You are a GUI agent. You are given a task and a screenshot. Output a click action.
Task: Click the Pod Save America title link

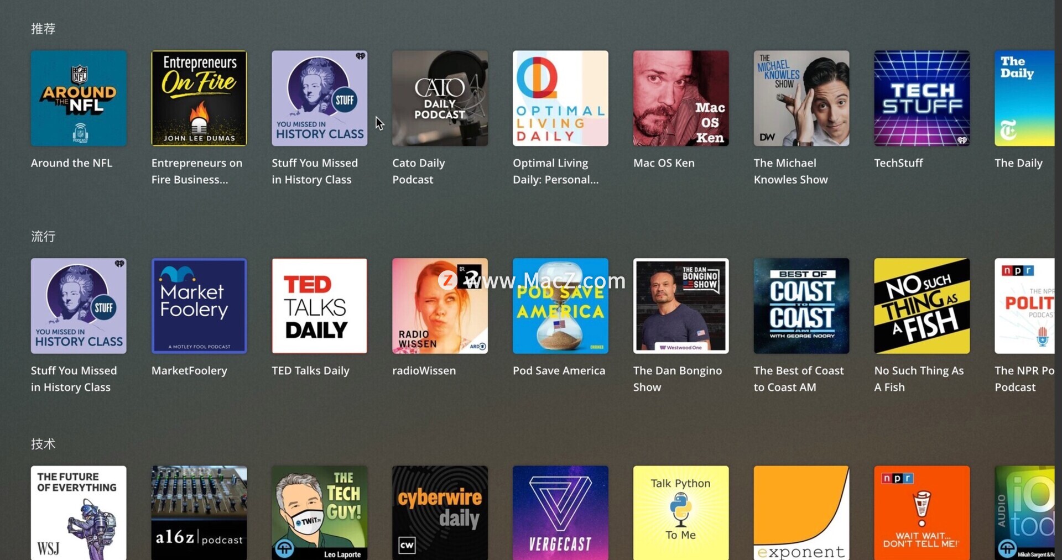click(559, 371)
